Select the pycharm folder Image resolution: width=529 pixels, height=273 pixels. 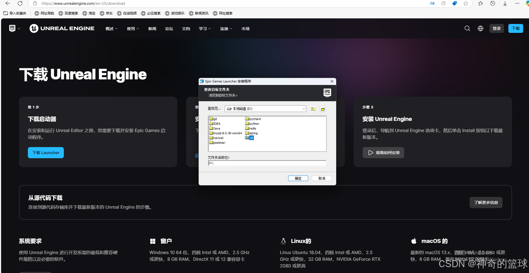click(x=253, y=119)
